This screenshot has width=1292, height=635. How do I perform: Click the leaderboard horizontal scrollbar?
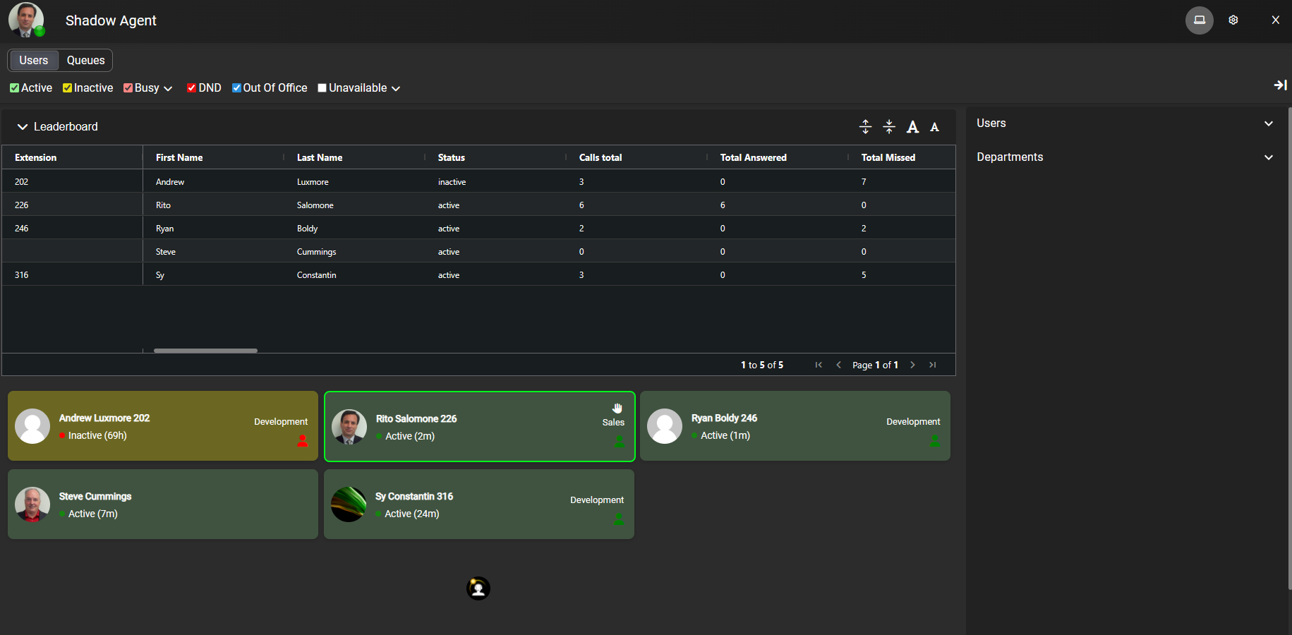[x=205, y=351]
